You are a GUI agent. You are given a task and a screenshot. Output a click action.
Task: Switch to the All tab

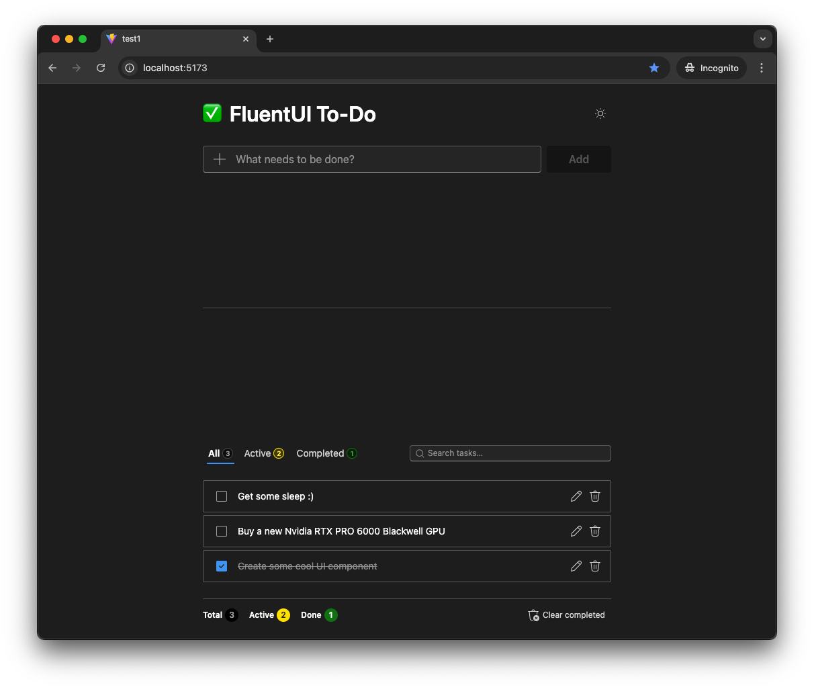(220, 453)
